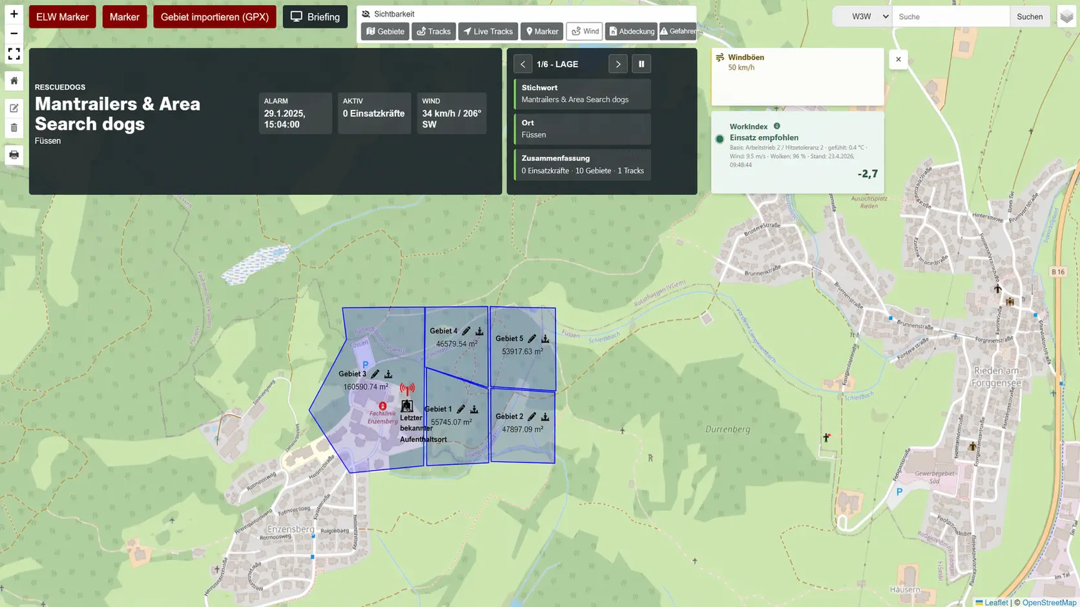Click Gebiet importieren (GPX) button
Screen dimensions: 1080x607
point(214,17)
